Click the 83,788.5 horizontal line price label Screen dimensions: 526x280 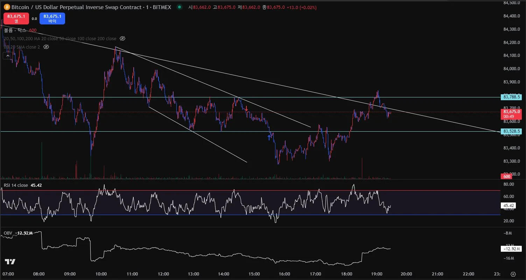[512, 97]
